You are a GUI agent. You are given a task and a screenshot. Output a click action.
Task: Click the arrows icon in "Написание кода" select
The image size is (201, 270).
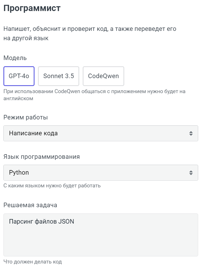tap(191, 133)
